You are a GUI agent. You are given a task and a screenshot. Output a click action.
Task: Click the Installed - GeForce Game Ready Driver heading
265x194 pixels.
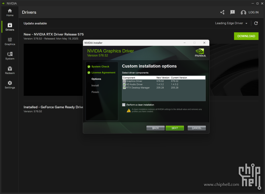click(53, 107)
